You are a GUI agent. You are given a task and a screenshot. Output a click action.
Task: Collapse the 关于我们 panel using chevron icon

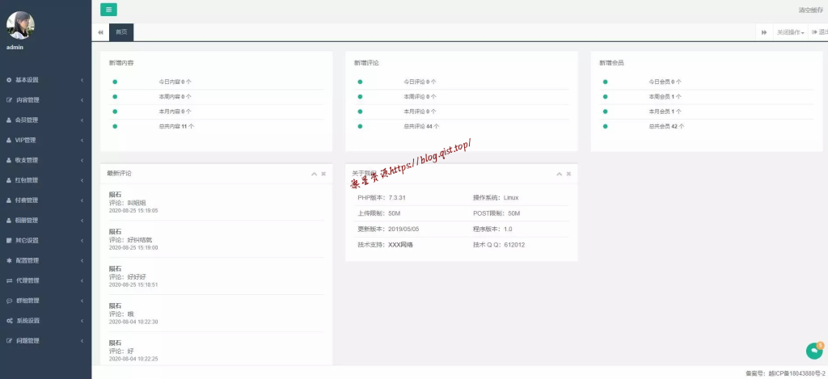pos(558,174)
